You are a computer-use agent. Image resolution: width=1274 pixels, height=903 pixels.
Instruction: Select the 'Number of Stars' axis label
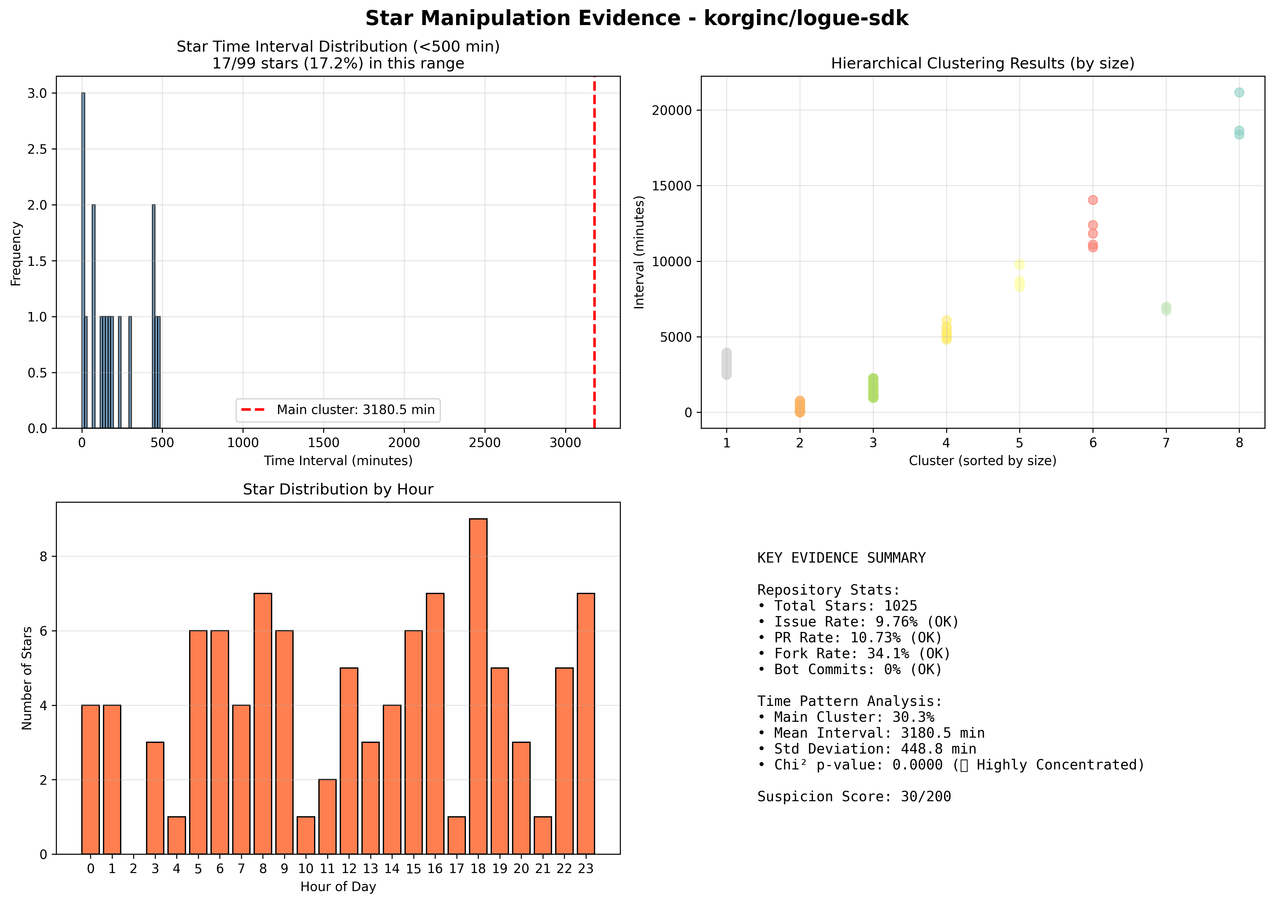(27, 678)
